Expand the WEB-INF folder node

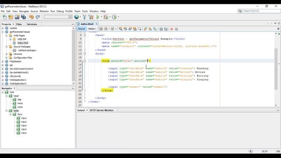(x=11, y=39)
